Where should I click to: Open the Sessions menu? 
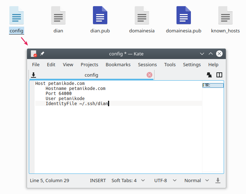tap(147, 64)
